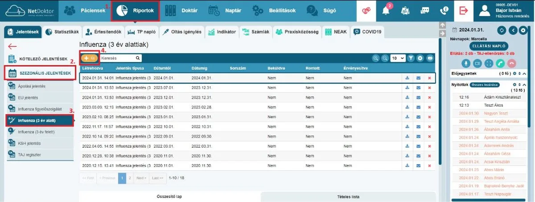Open rows-per-page dropdown showing 10

point(398,58)
